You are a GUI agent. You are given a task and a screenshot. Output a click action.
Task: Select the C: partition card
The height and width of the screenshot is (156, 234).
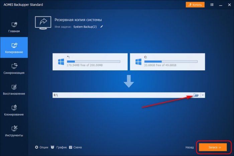[x=167, y=62]
